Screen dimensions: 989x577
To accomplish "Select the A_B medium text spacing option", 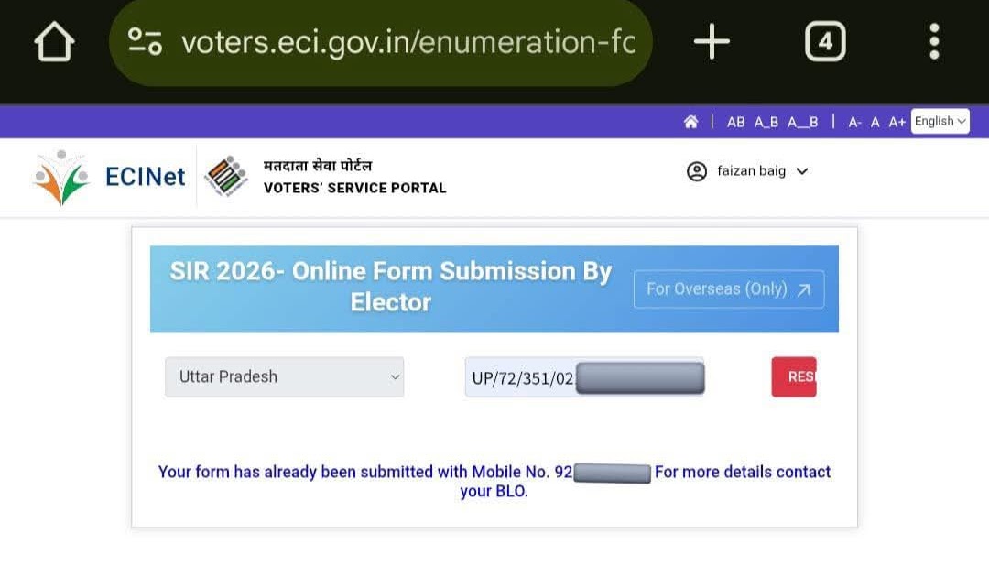I will pyautogui.click(x=766, y=122).
